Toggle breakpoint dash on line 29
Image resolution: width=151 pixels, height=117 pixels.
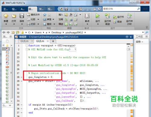point(21,81)
